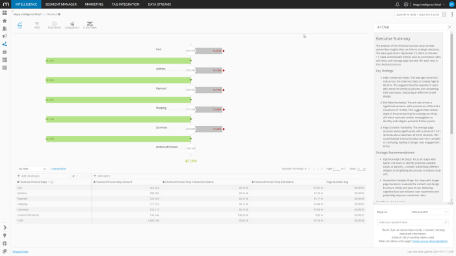Open the pivot/grid icon below the basket
Image resolution: width=456 pixels, height=256 pixels.
[5, 60]
